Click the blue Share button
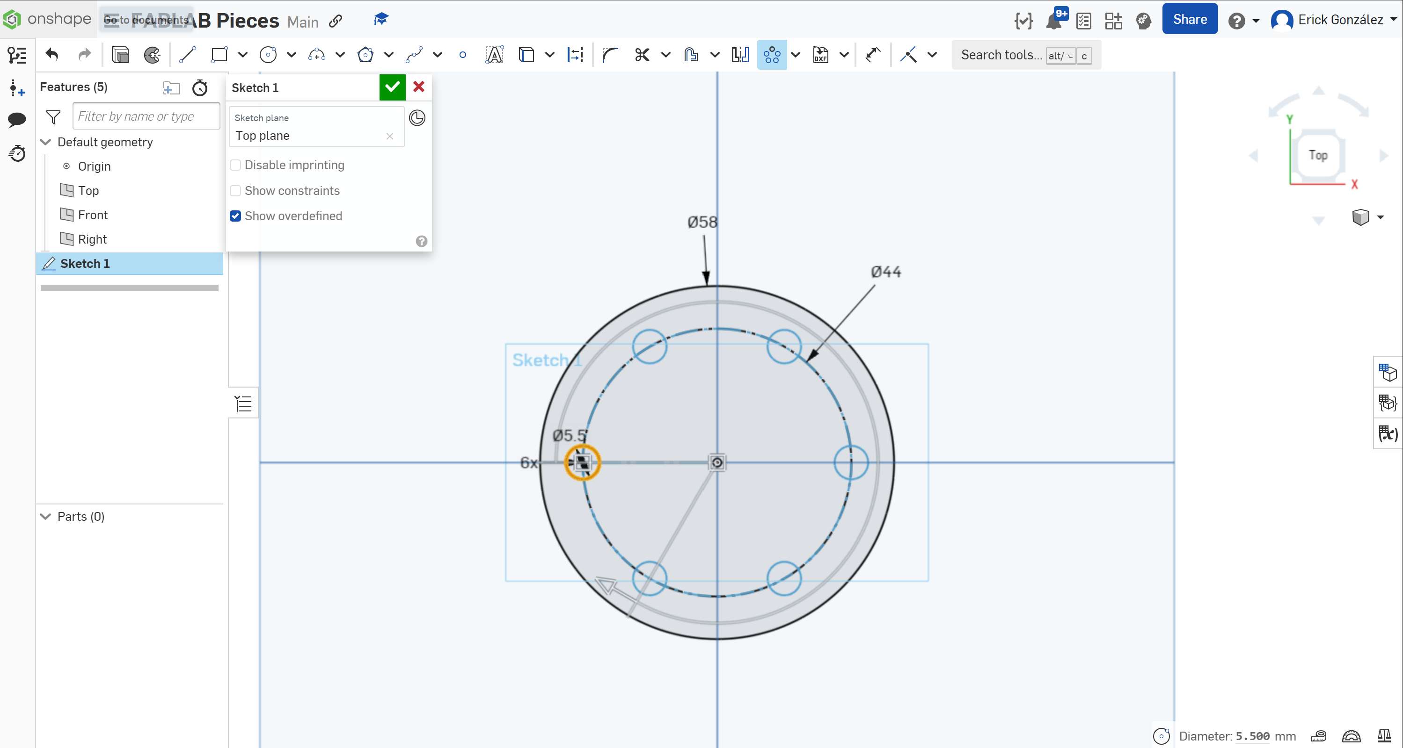The height and width of the screenshot is (748, 1403). (1190, 20)
